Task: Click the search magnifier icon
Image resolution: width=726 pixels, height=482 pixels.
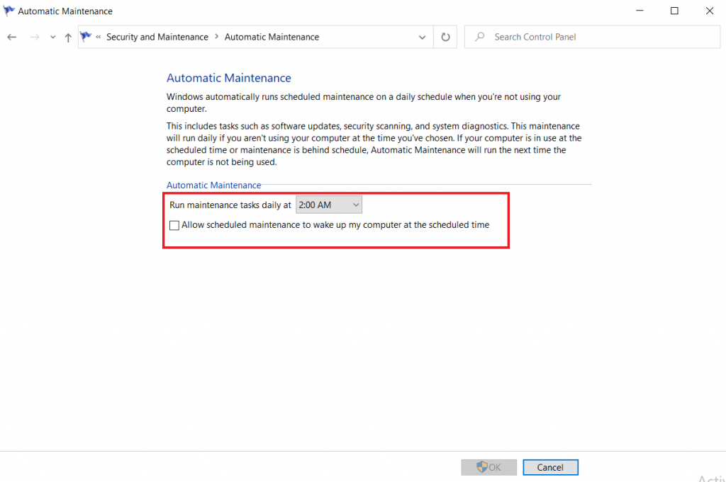Action: coord(480,37)
